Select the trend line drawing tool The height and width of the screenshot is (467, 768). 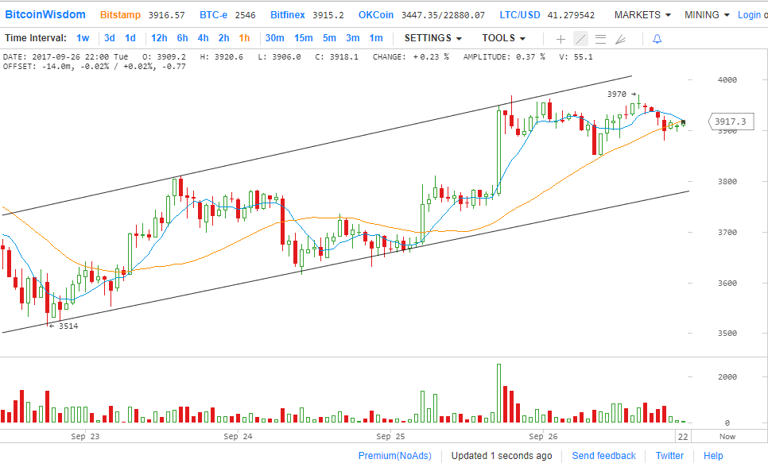click(x=580, y=38)
